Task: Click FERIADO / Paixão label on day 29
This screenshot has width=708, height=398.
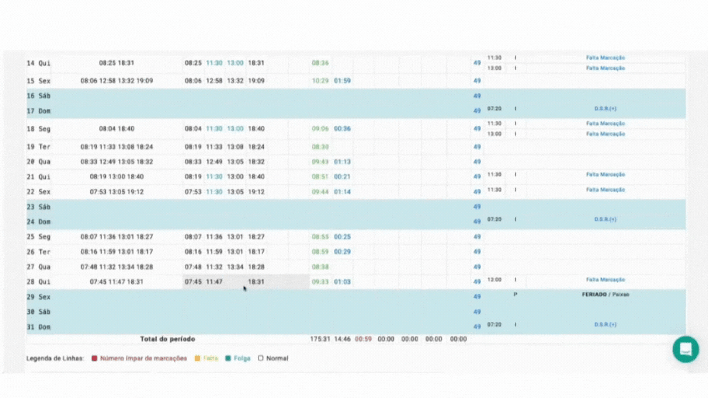Action: (605, 294)
